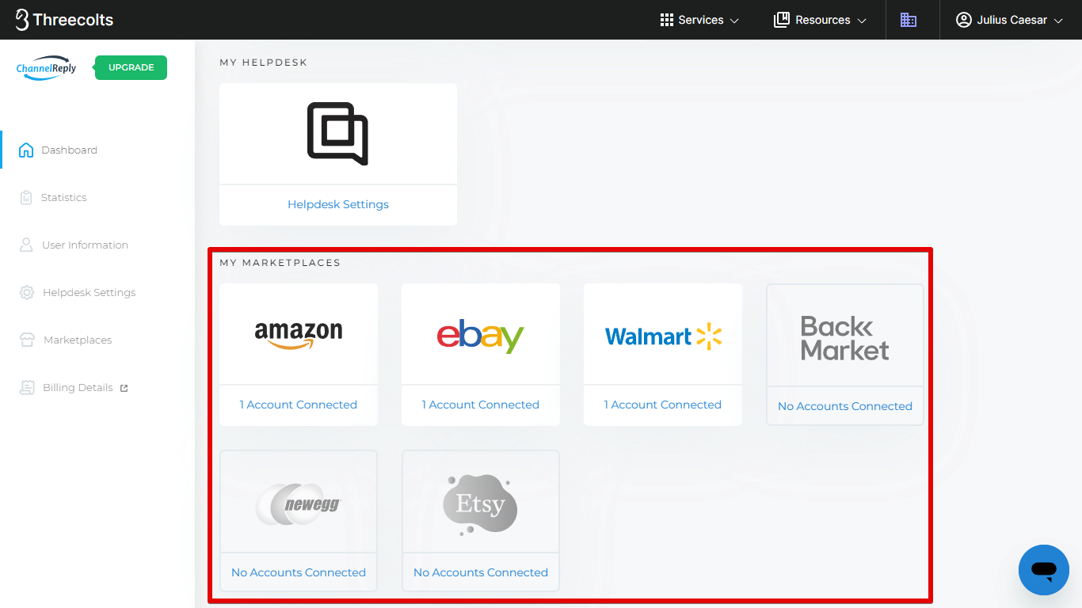Open Billing Details in sidebar
1082x608 pixels.
(x=78, y=387)
